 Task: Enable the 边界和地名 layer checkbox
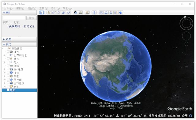pyautogui.click(x=8, y=55)
